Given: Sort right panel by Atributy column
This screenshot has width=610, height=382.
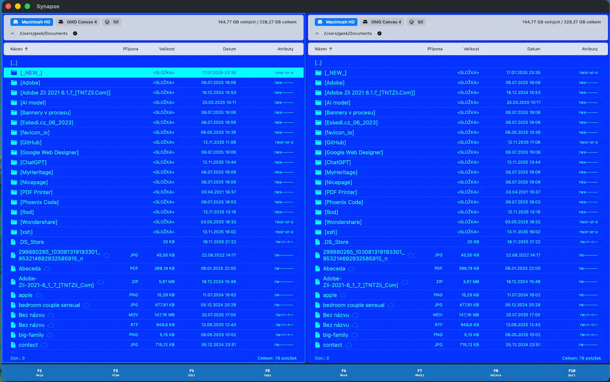Looking at the screenshot, I should tap(590, 49).
